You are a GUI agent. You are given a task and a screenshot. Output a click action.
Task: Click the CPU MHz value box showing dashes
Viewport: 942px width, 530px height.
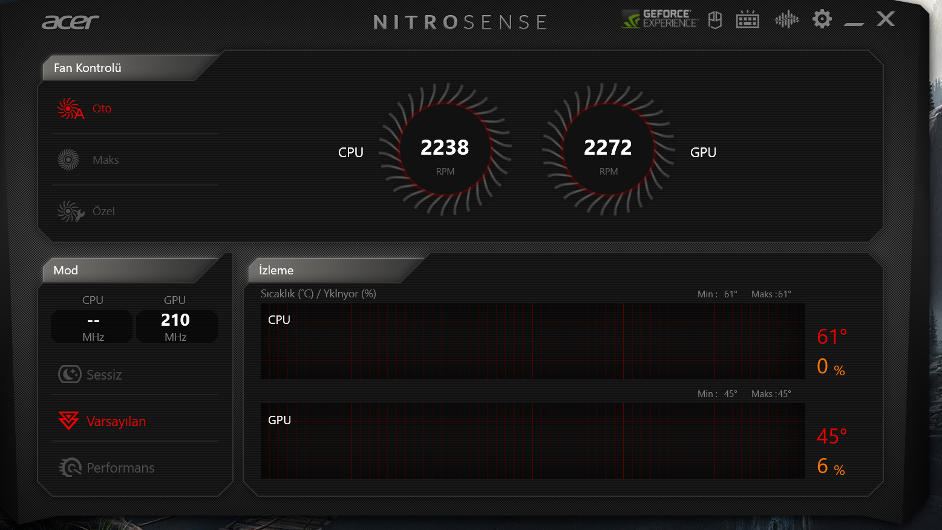[92, 326]
